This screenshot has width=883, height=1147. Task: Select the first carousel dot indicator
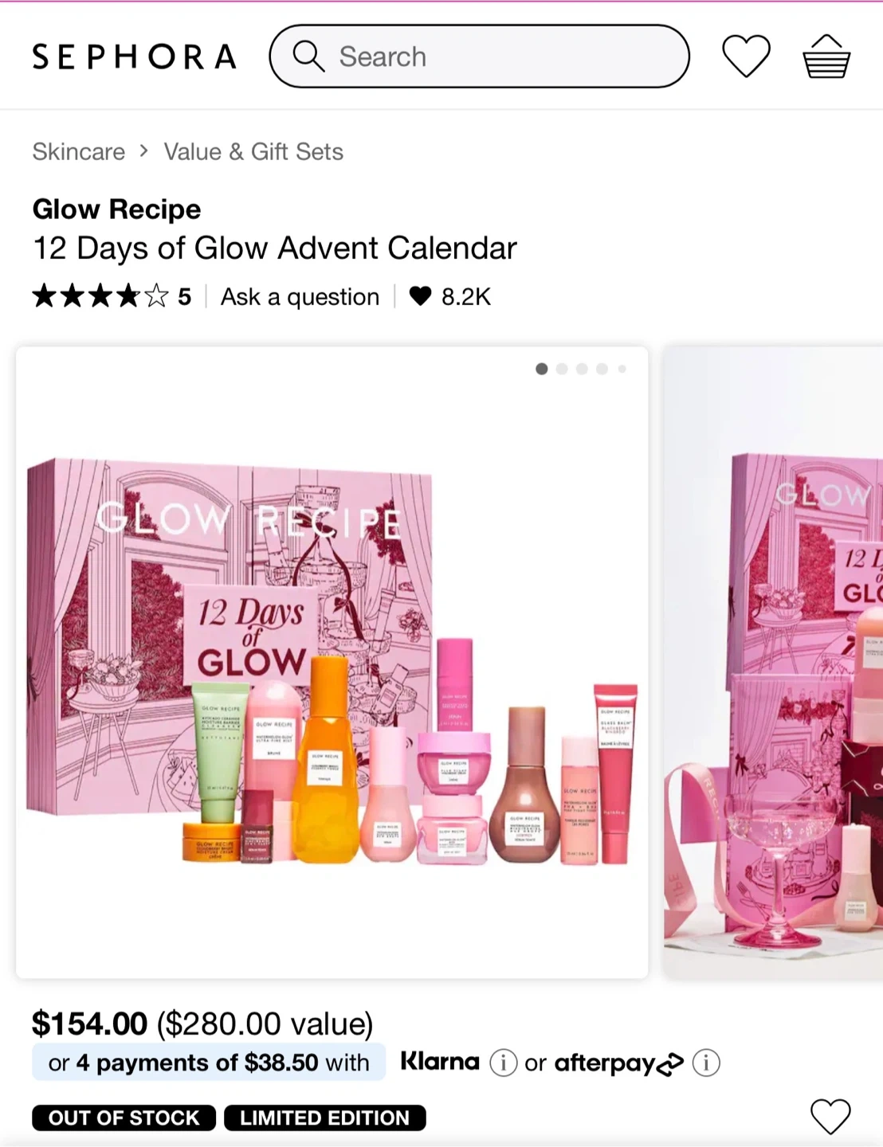542,369
